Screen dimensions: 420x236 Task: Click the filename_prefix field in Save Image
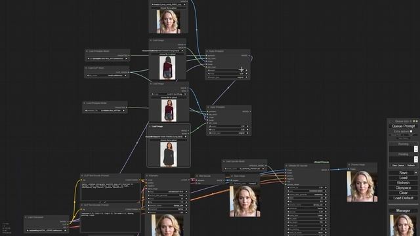(x=245, y=184)
